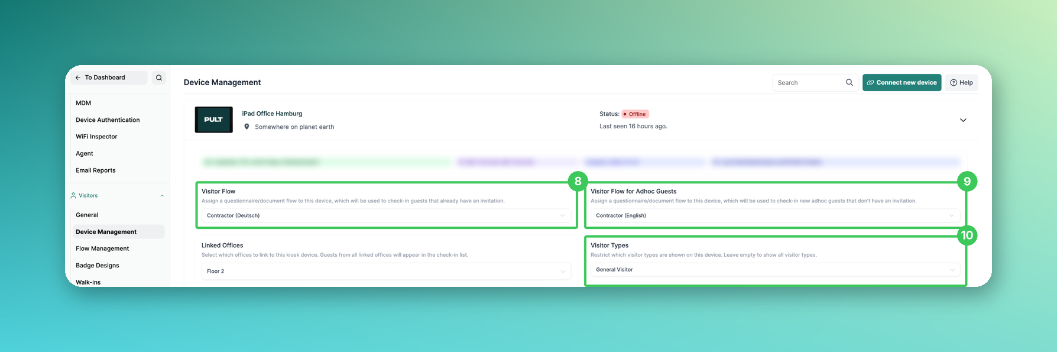Collapse the iPad Office Hamburg device panel
The width and height of the screenshot is (1057, 352).
pyautogui.click(x=963, y=120)
